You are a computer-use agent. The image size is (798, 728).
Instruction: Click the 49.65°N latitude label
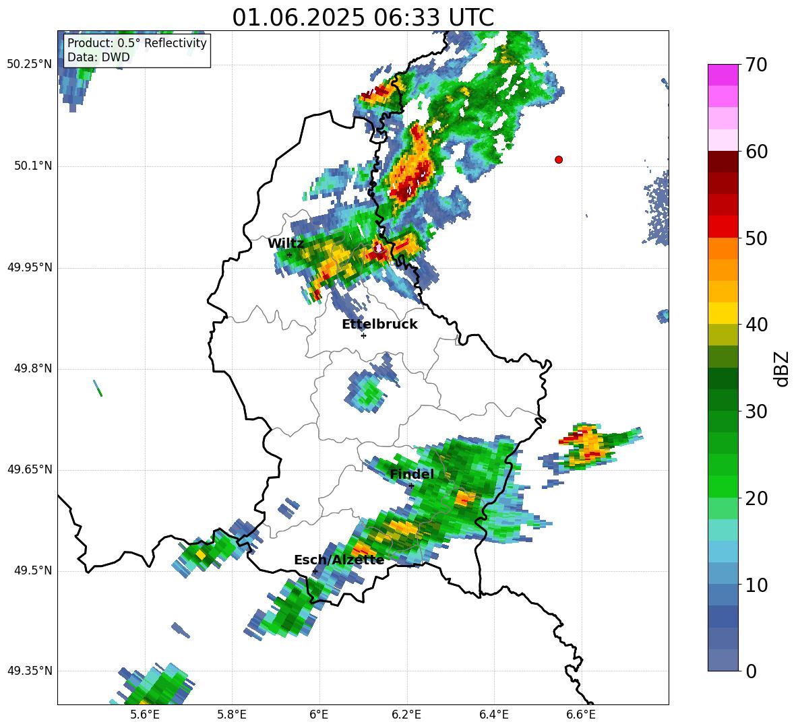coord(30,469)
